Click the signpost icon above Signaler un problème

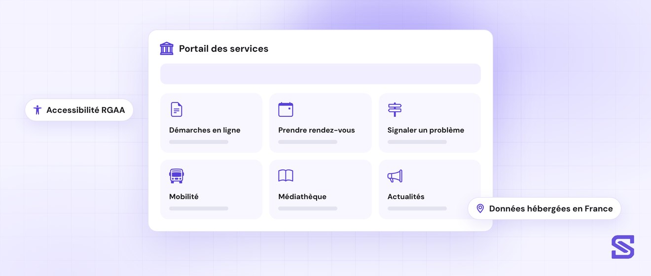pos(395,109)
